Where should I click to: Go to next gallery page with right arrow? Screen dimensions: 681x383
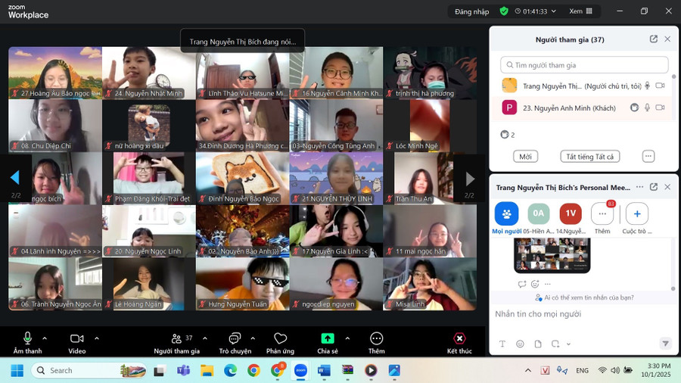point(470,179)
